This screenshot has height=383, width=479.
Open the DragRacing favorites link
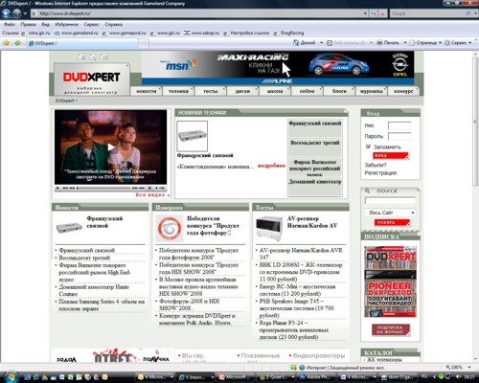tap(289, 33)
